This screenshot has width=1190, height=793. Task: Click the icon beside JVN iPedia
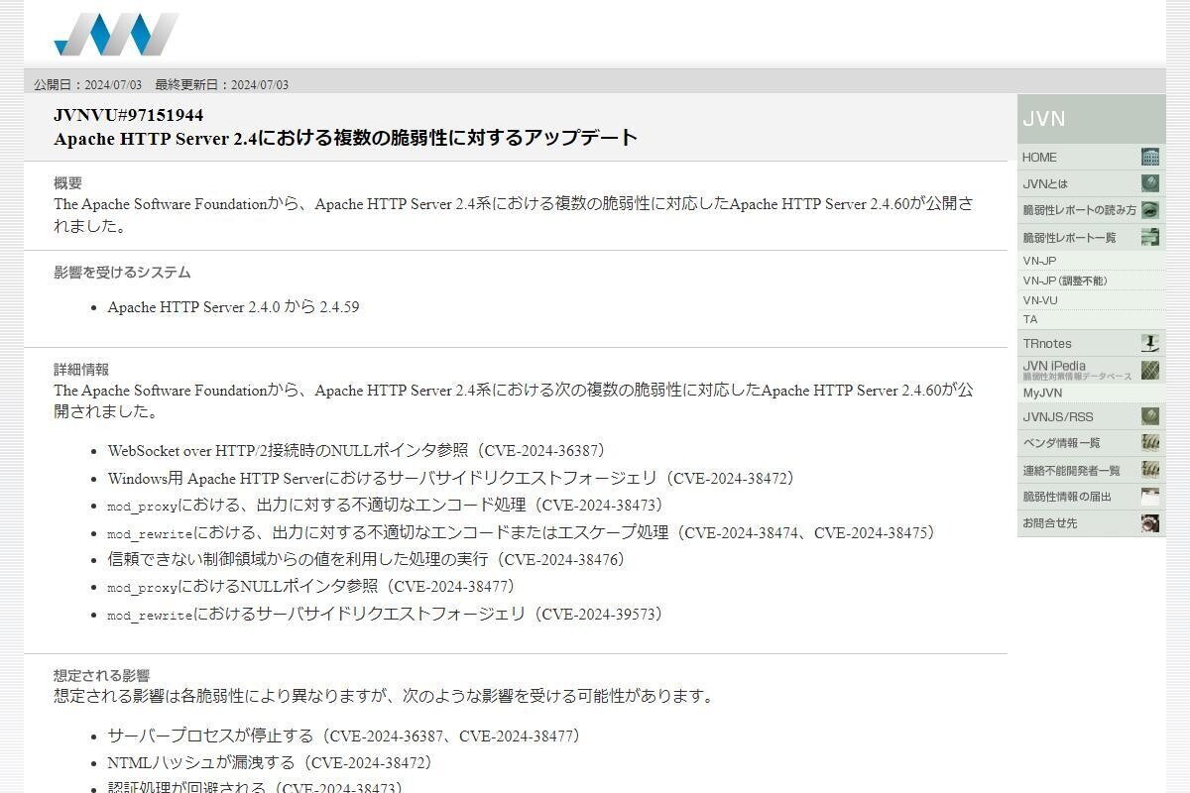click(x=1150, y=371)
